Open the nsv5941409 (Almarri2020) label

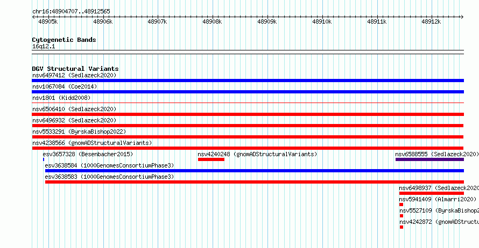point(438,199)
